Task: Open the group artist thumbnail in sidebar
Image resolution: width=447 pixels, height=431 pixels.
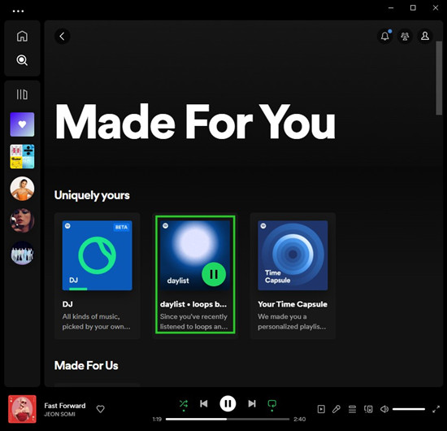Action: click(22, 253)
